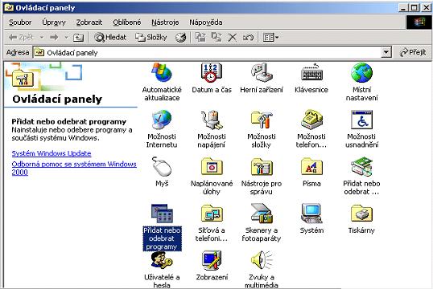Open the Soubor menu
Viewport: 433px width, 289px height.
tap(20, 22)
